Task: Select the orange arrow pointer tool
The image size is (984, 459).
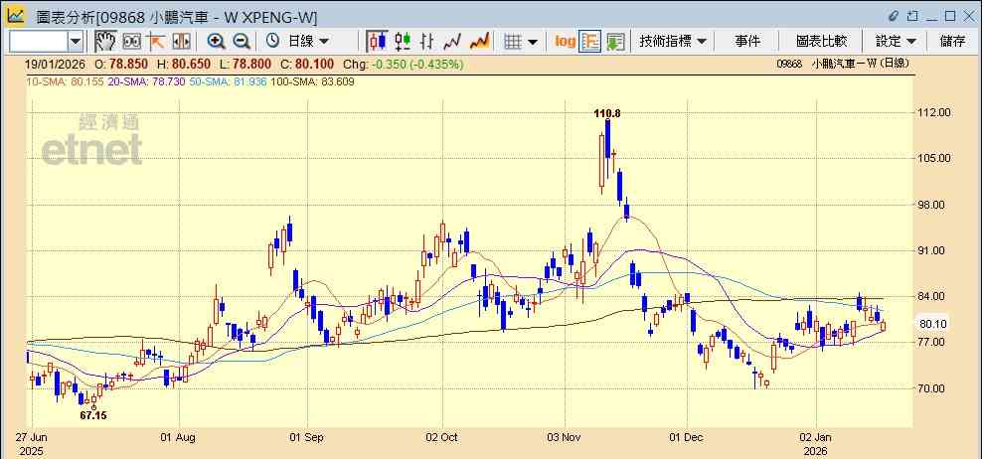Action: click(x=156, y=42)
